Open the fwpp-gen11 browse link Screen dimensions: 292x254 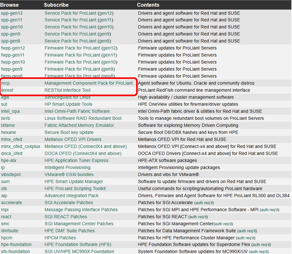tap(13, 55)
